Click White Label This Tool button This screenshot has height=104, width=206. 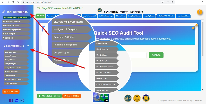pyautogui.click(x=49, y=96)
